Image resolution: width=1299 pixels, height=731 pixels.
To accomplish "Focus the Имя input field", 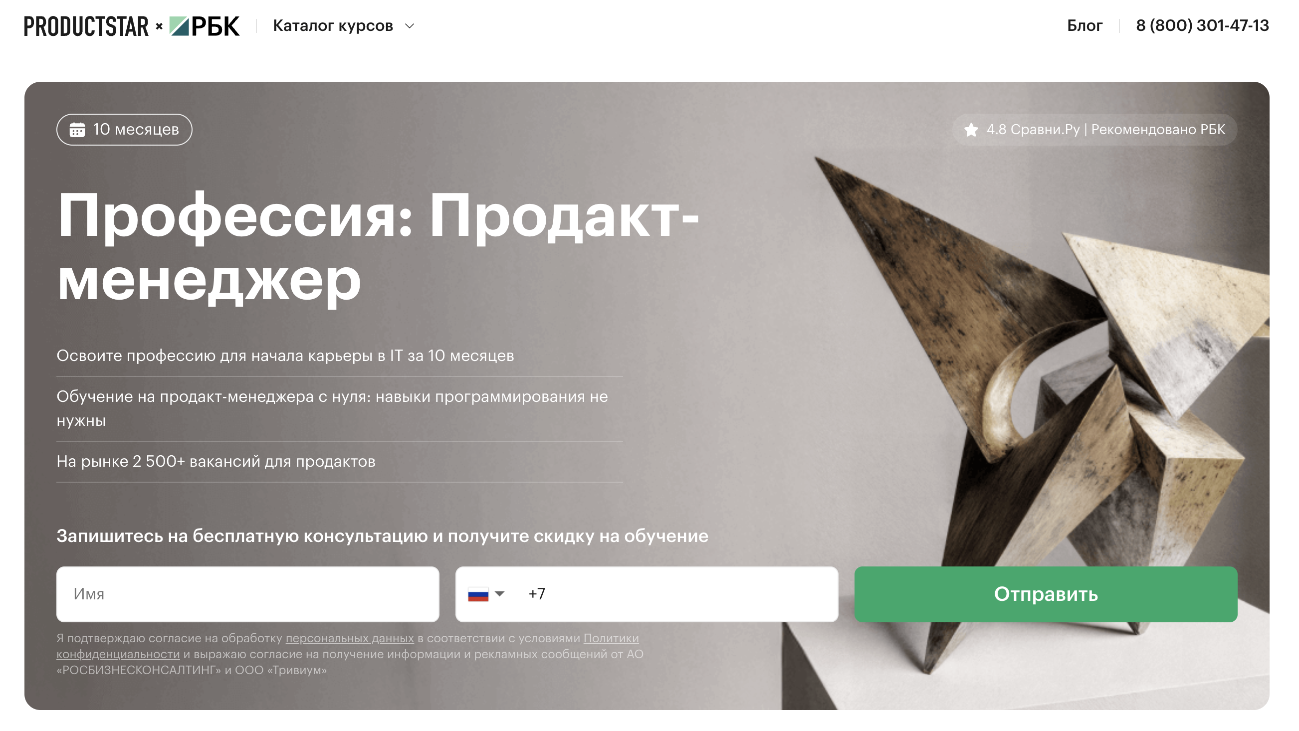I will click(x=247, y=594).
